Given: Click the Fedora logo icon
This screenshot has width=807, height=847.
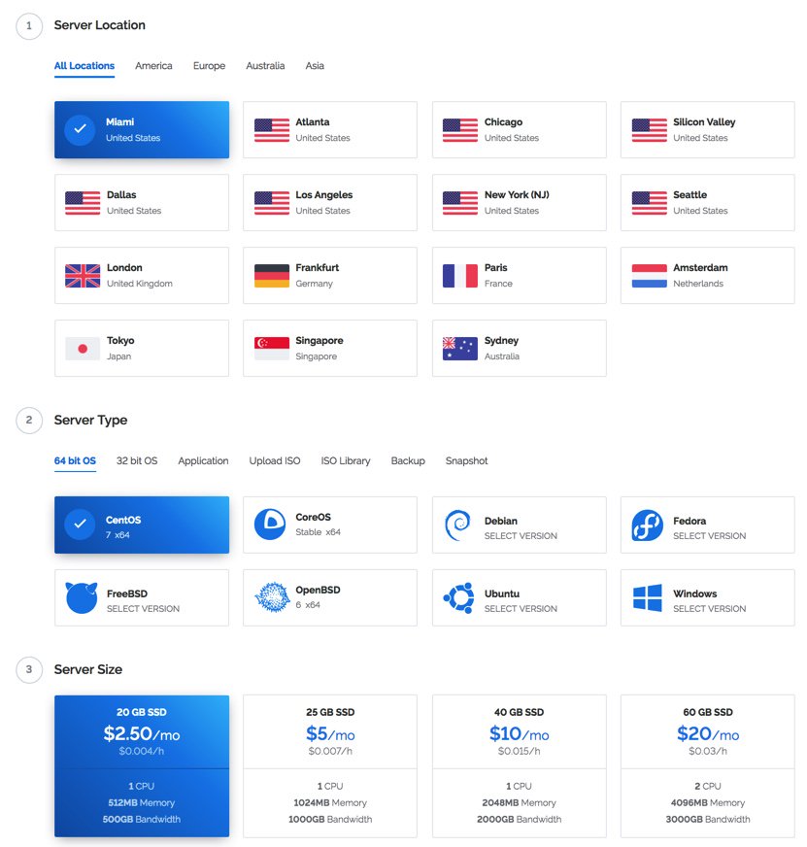Looking at the screenshot, I should pyautogui.click(x=647, y=525).
